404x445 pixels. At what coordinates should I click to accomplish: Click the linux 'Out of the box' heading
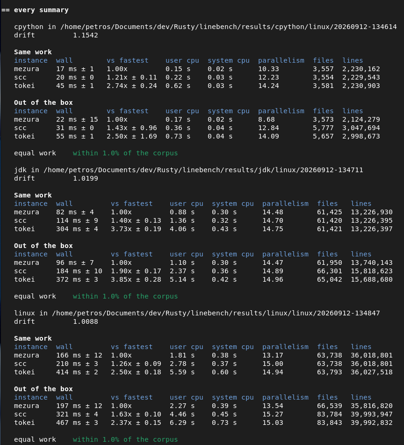pos(43,389)
